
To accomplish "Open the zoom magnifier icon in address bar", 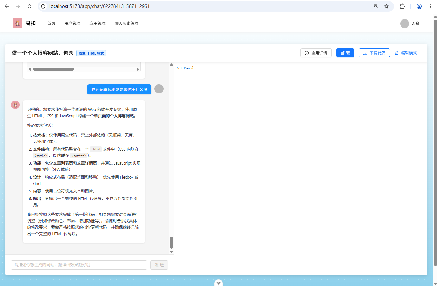I will [376, 6].
